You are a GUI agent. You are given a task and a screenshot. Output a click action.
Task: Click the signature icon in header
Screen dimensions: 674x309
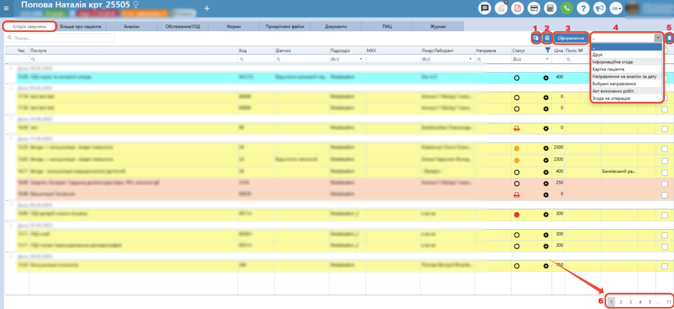click(x=501, y=8)
